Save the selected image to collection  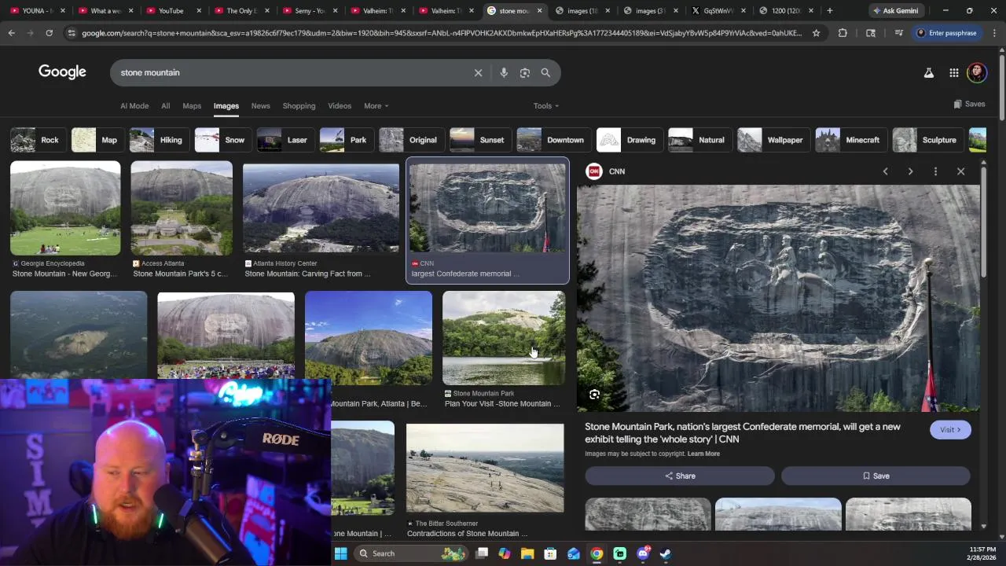click(876, 476)
